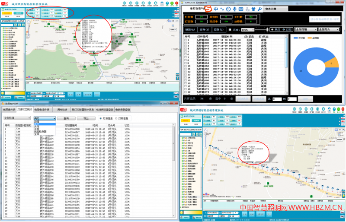
Task: Click the microphone icon in Sogou toolbar
Action: click(235, 8)
